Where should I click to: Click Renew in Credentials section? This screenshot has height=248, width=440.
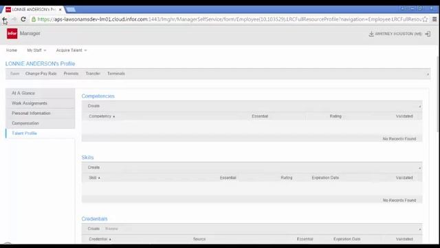coord(111,229)
